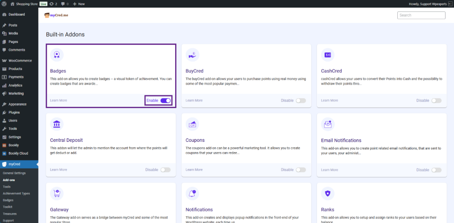Screen dimensions: 454x223
Task: Enable the CashCred addon toggle
Action: click(x=436, y=101)
